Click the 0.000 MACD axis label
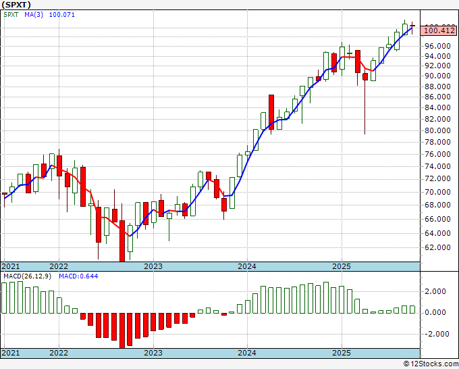459x369 pixels. (435, 312)
